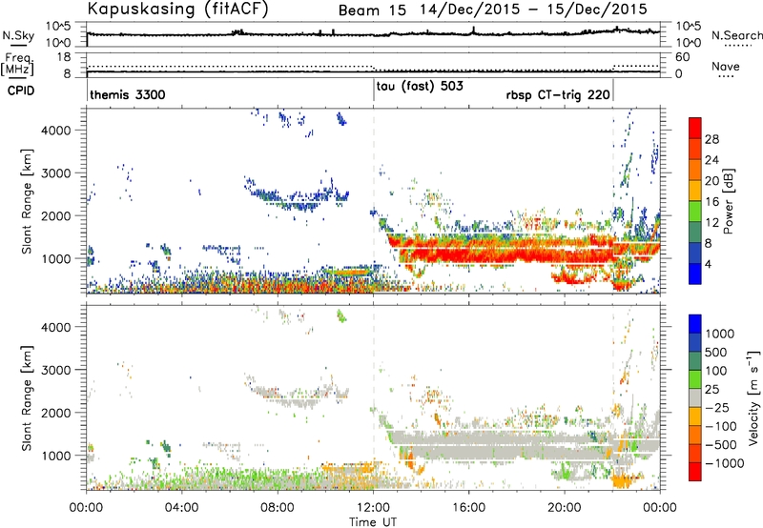Click the "60" Nave axis tick

[x=683, y=57]
